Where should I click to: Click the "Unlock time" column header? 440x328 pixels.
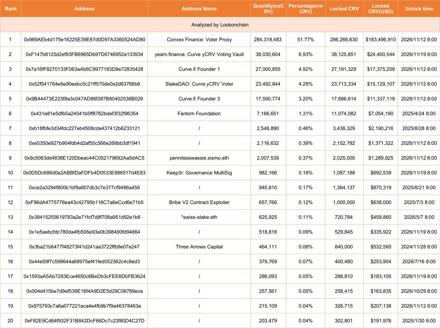(x=419, y=9)
